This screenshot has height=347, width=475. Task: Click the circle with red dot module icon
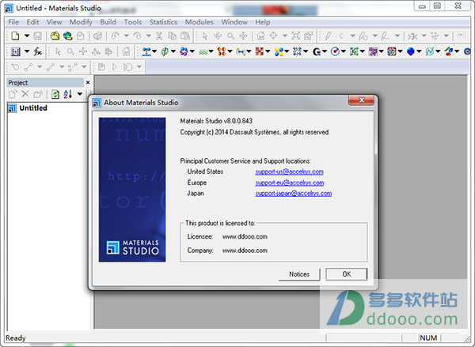pos(335,51)
